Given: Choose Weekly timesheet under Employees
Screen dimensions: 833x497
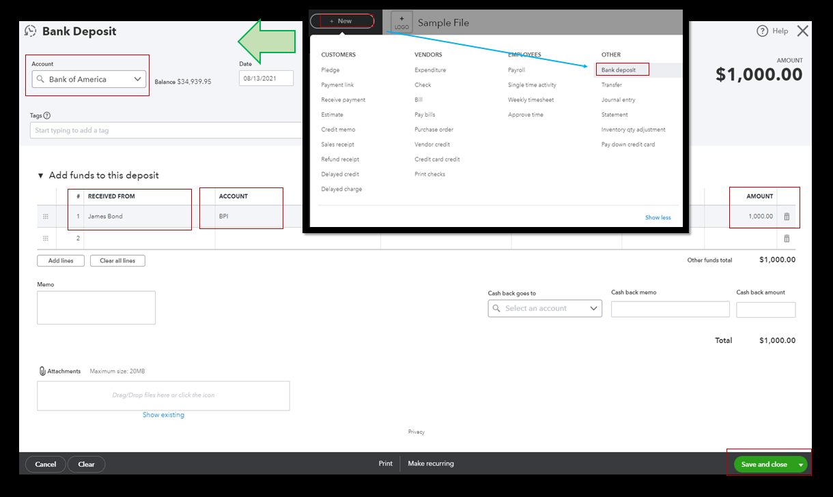Looking at the screenshot, I should click(531, 99).
